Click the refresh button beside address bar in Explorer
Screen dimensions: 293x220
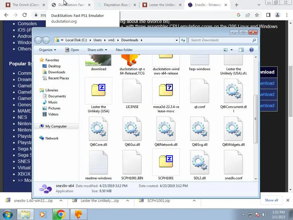[183, 40]
